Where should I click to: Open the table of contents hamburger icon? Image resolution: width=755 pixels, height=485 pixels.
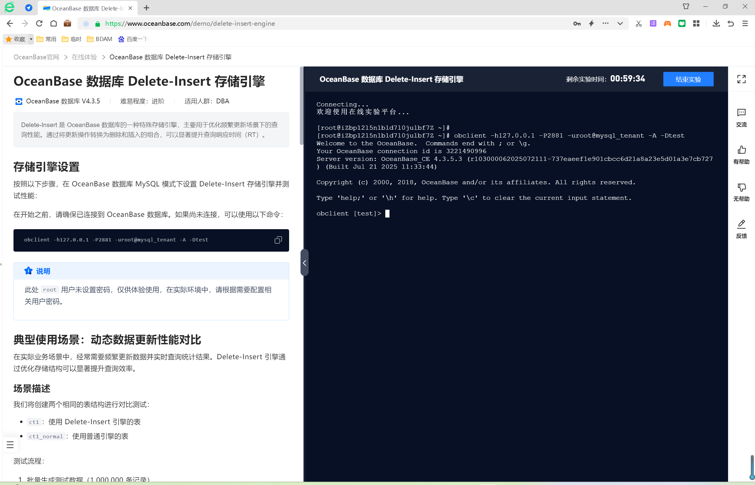tap(10, 445)
